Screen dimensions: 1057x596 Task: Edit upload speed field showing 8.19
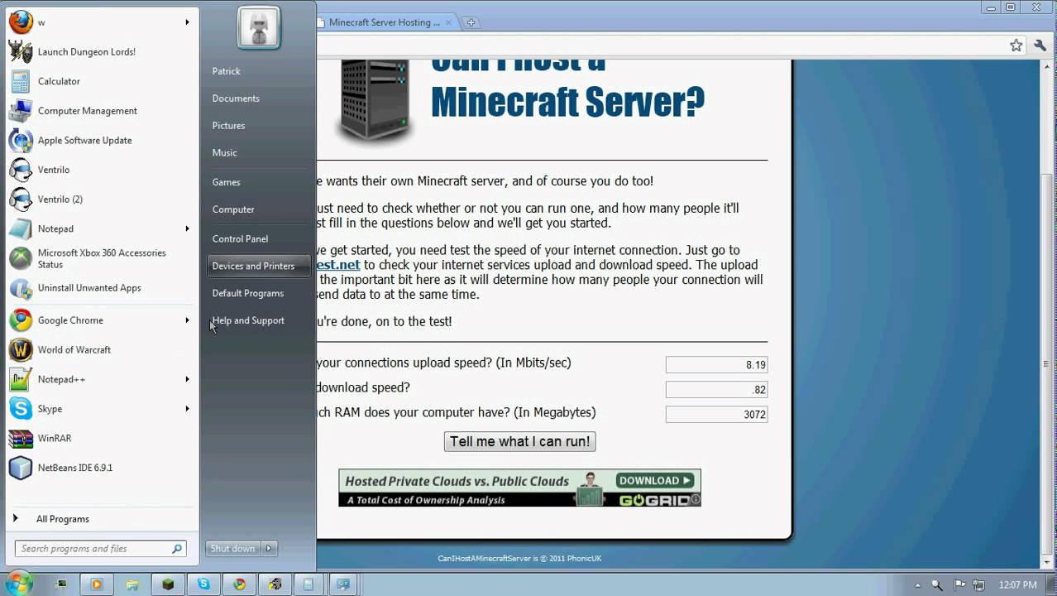point(716,364)
